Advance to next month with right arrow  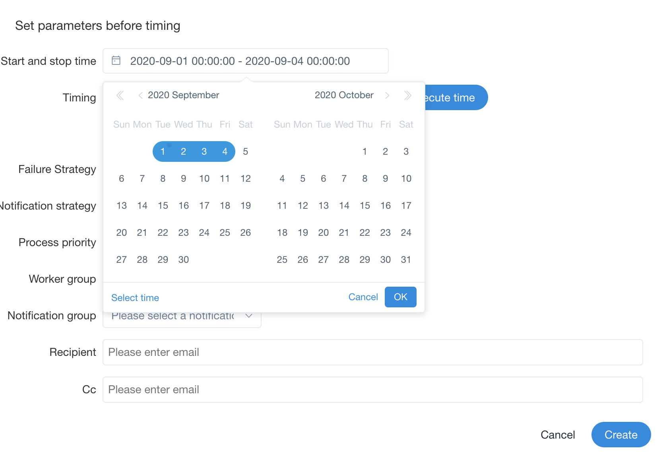[387, 95]
